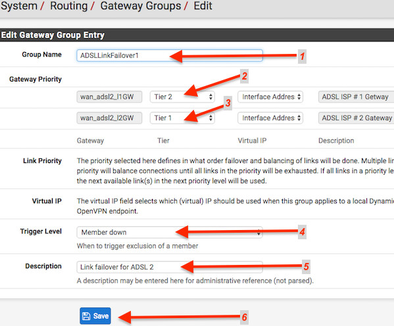Edit the Group Name field ADSLLinkFailover1
Screen dimensions: 394x326
coord(170,55)
